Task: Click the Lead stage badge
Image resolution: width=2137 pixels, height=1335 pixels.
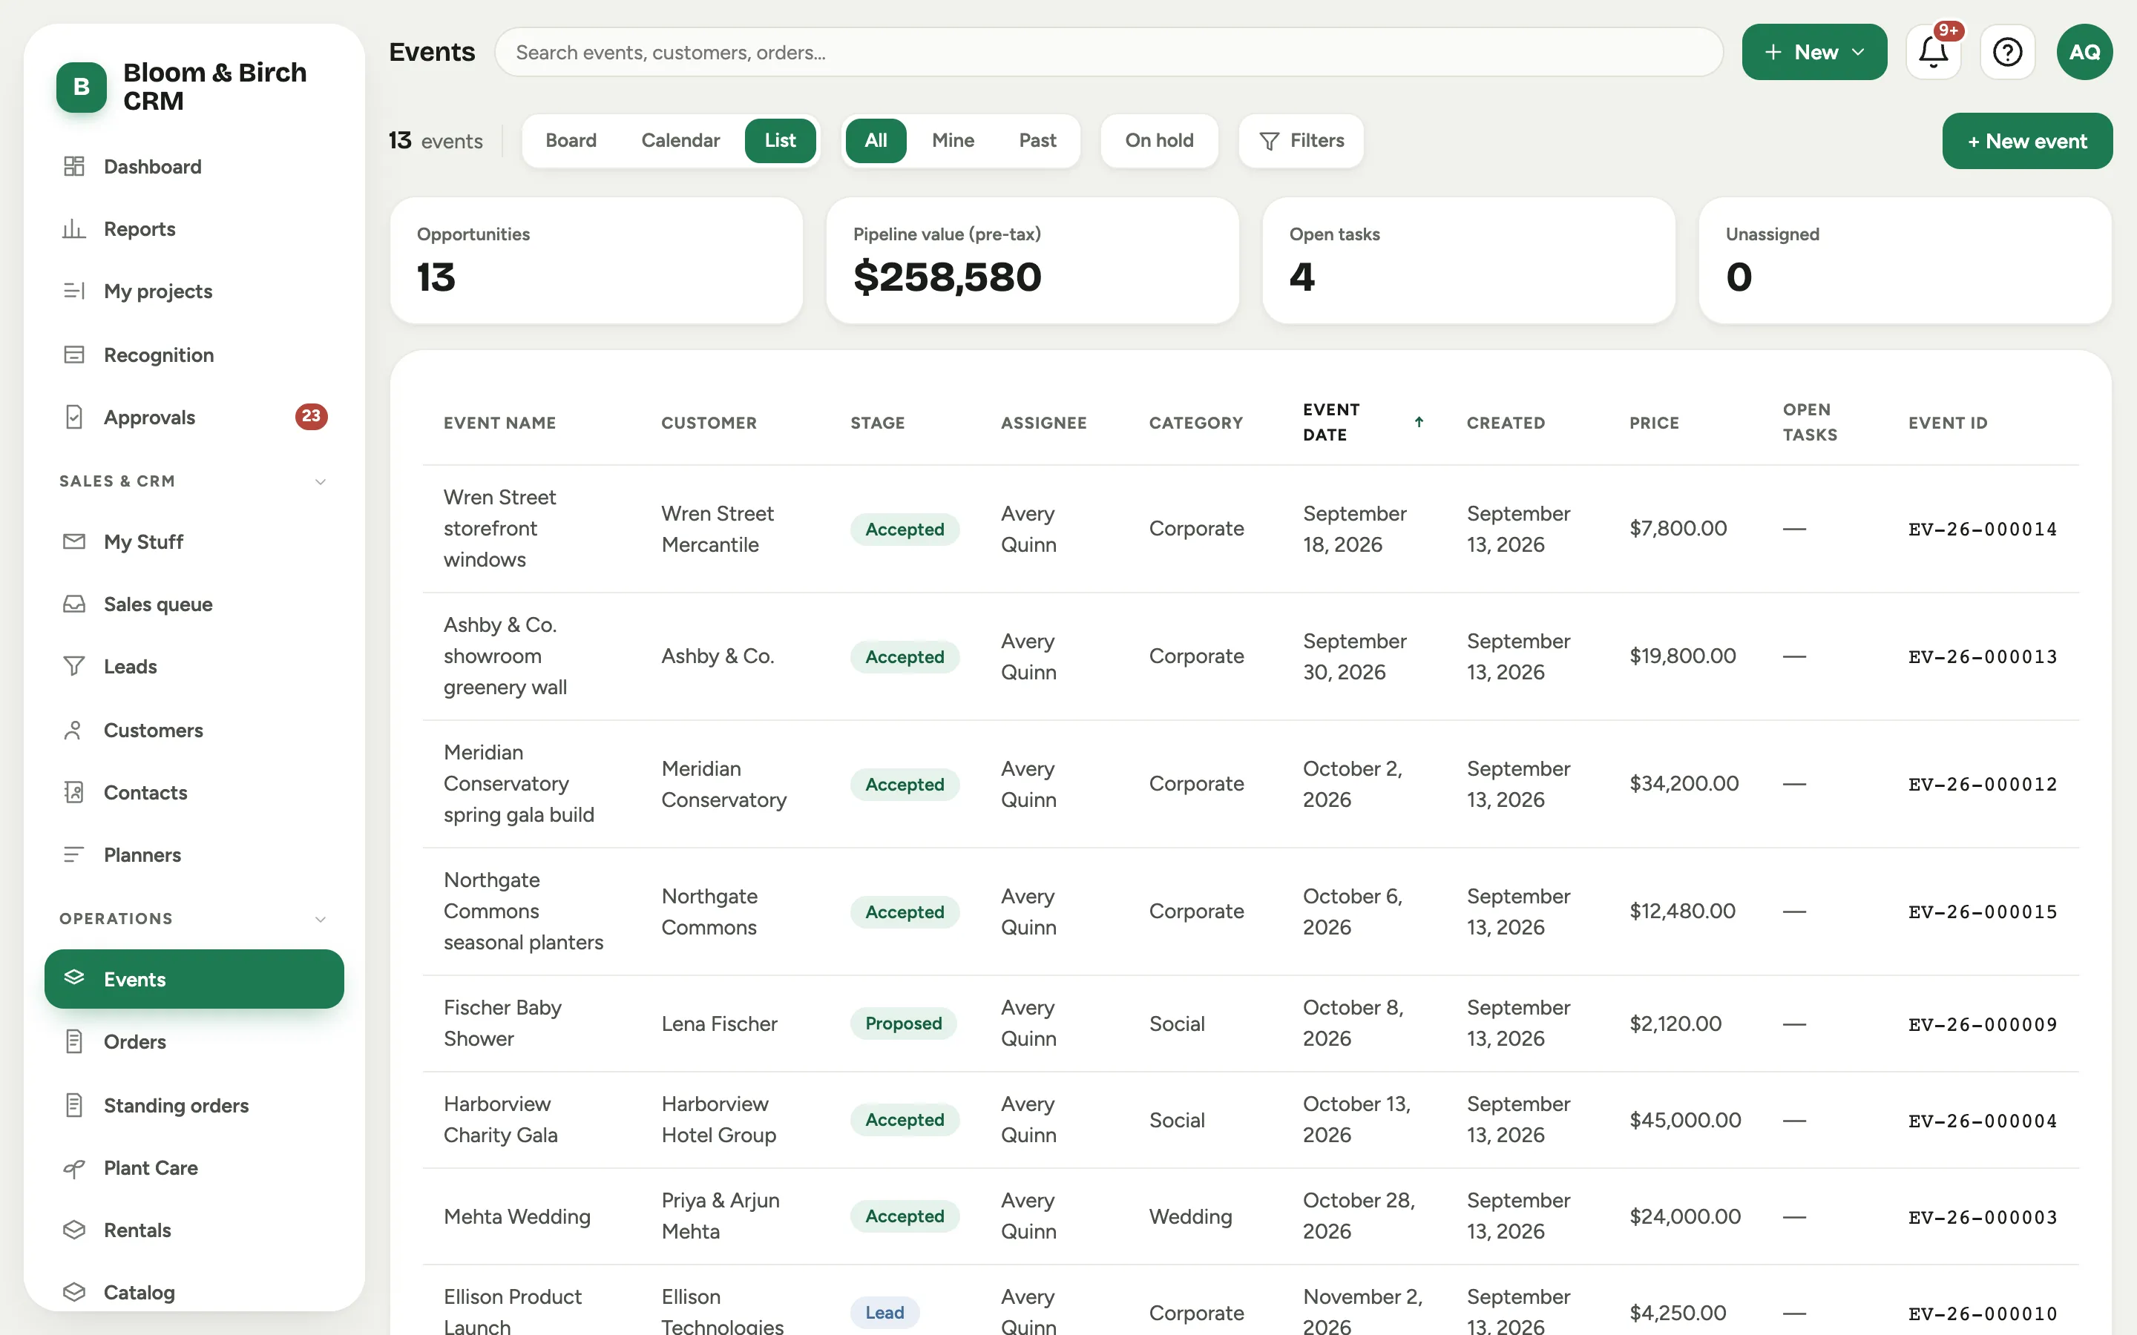Action: pyautogui.click(x=884, y=1312)
